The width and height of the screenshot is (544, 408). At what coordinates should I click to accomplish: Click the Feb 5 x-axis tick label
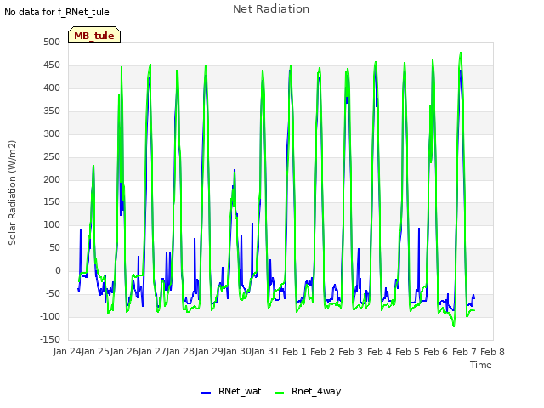coord(408,352)
